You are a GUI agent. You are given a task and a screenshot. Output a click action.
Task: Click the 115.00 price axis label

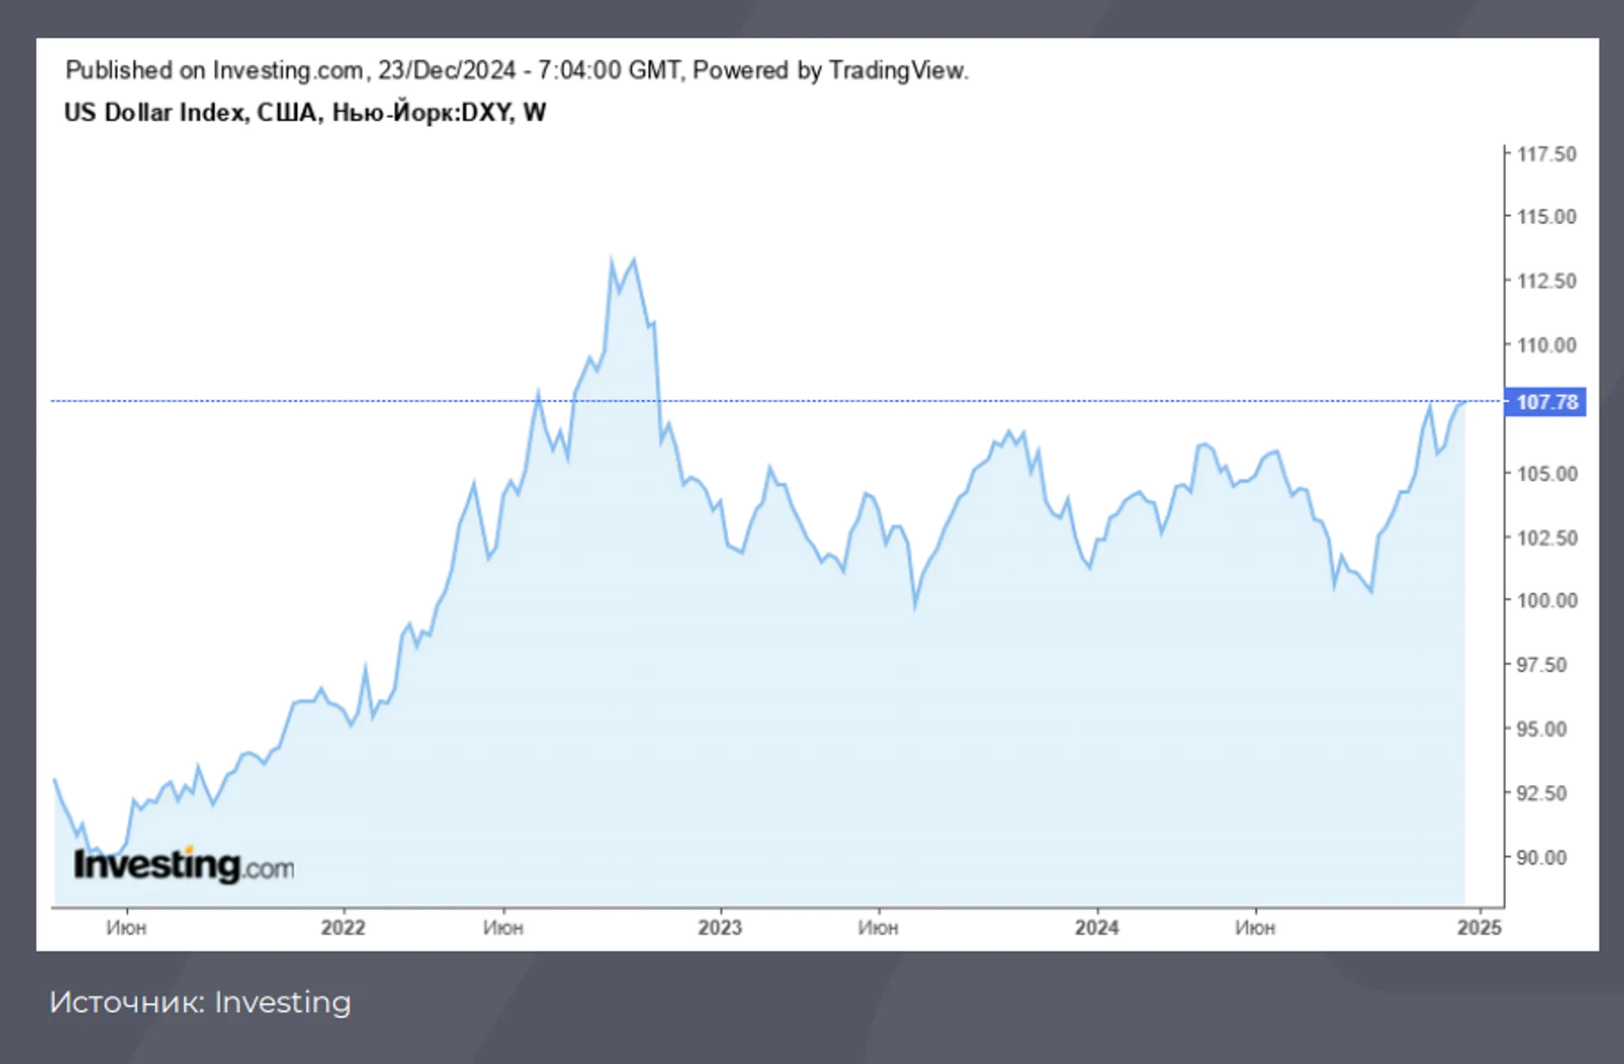coord(1547,217)
